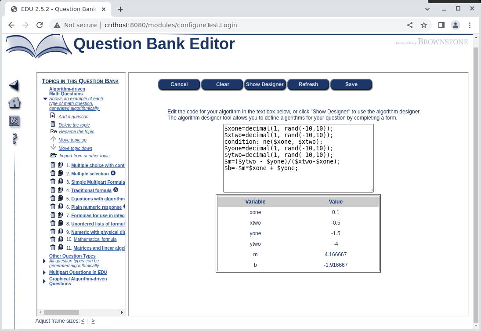Collapse the Algorithm-driven Math Questions topic
This screenshot has width=481, height=331.
click(45, 99)
